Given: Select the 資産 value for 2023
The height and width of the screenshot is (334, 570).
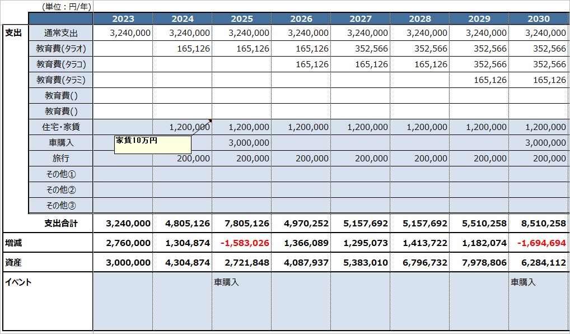Looking at the screenshot, I should [x=123, y=262].
